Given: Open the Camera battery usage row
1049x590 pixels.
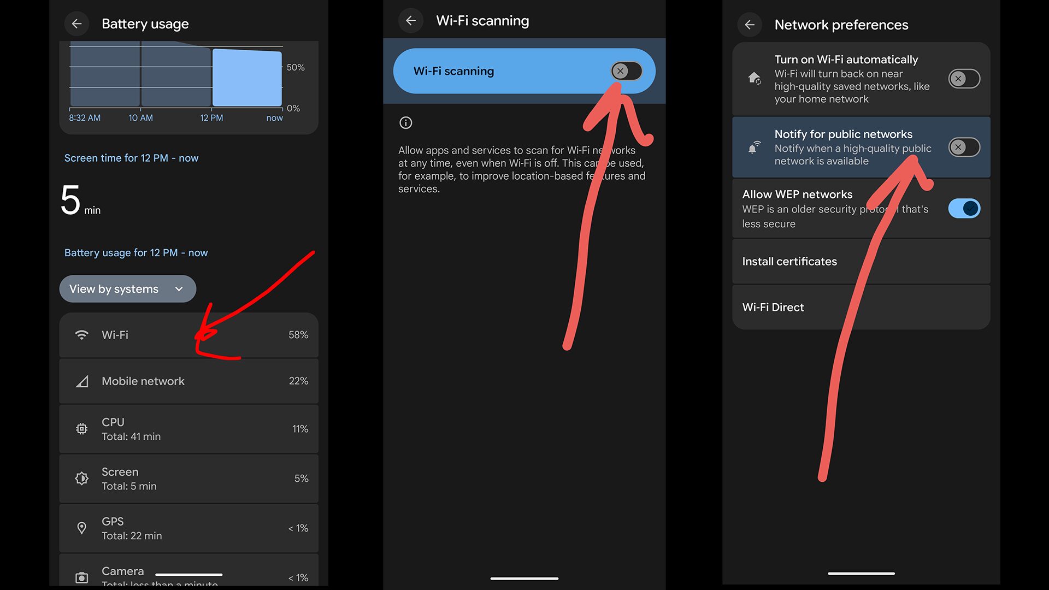Looking at the screenshot, I should 188,574.
